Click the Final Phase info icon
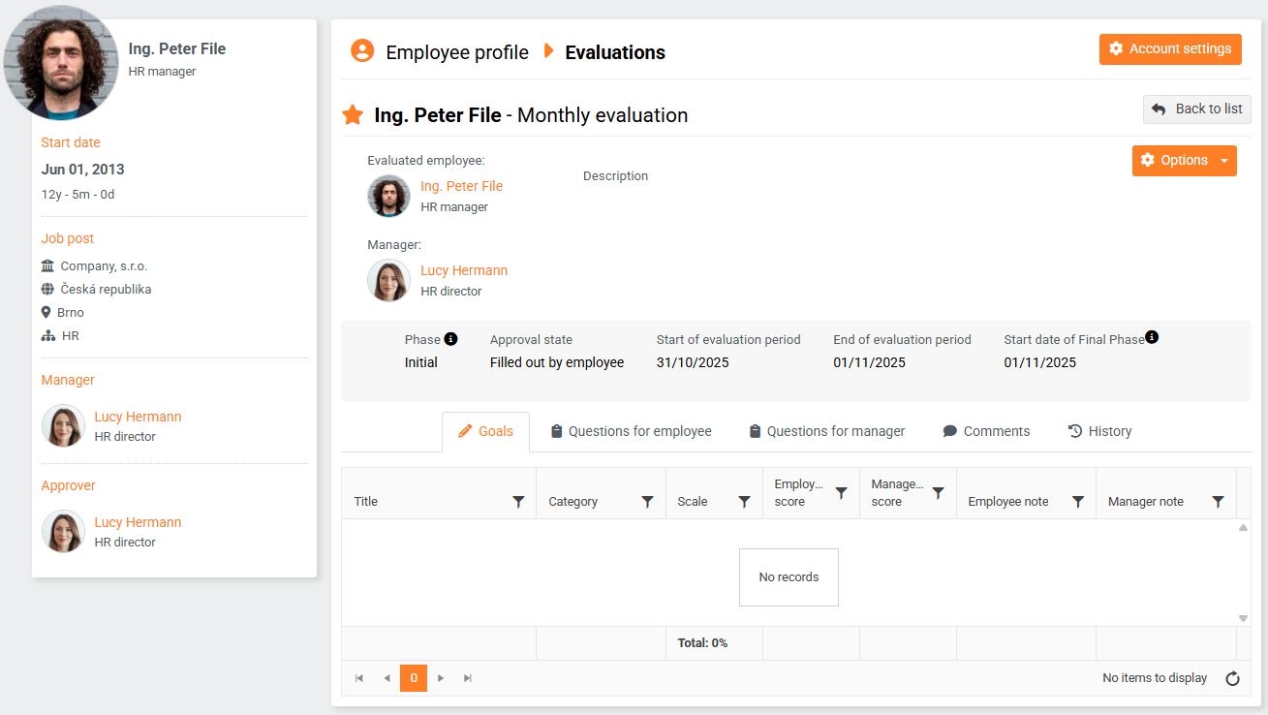The width and height of the screenshot is (1268, 715). point(1151,337)
